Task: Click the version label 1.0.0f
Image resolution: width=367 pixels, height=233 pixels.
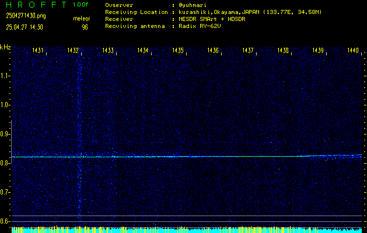Action: pyautogui.click(x=81, y=5)
